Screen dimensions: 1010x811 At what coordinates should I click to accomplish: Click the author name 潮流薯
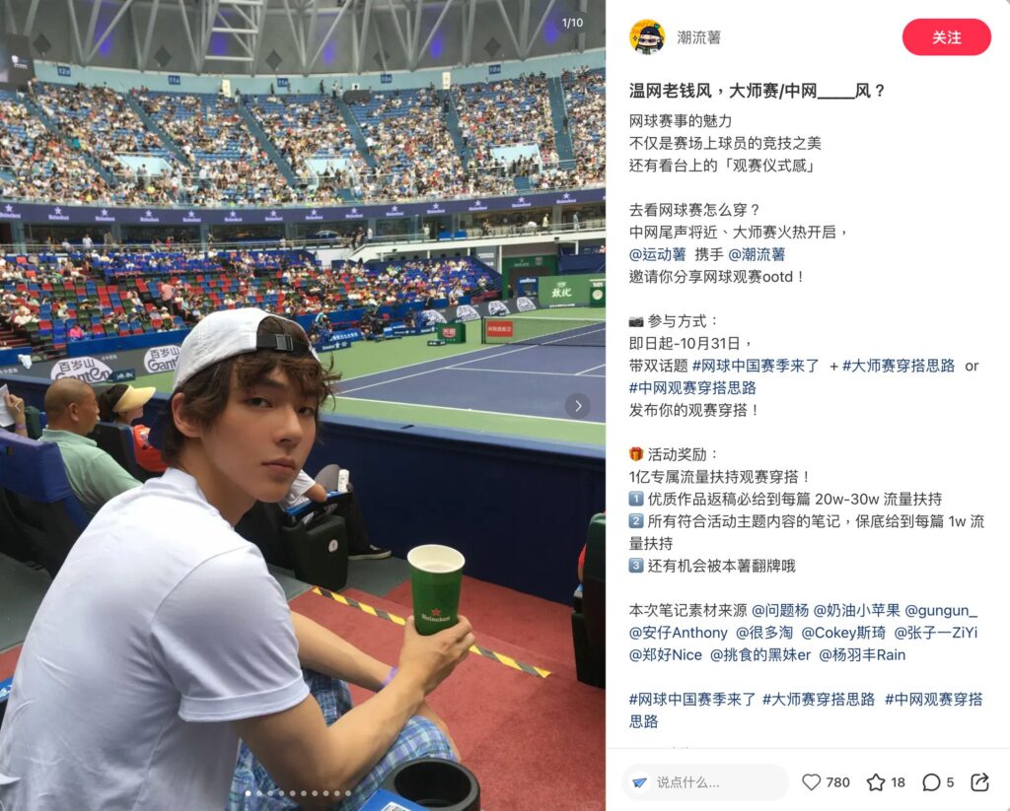tap(699, 37)
